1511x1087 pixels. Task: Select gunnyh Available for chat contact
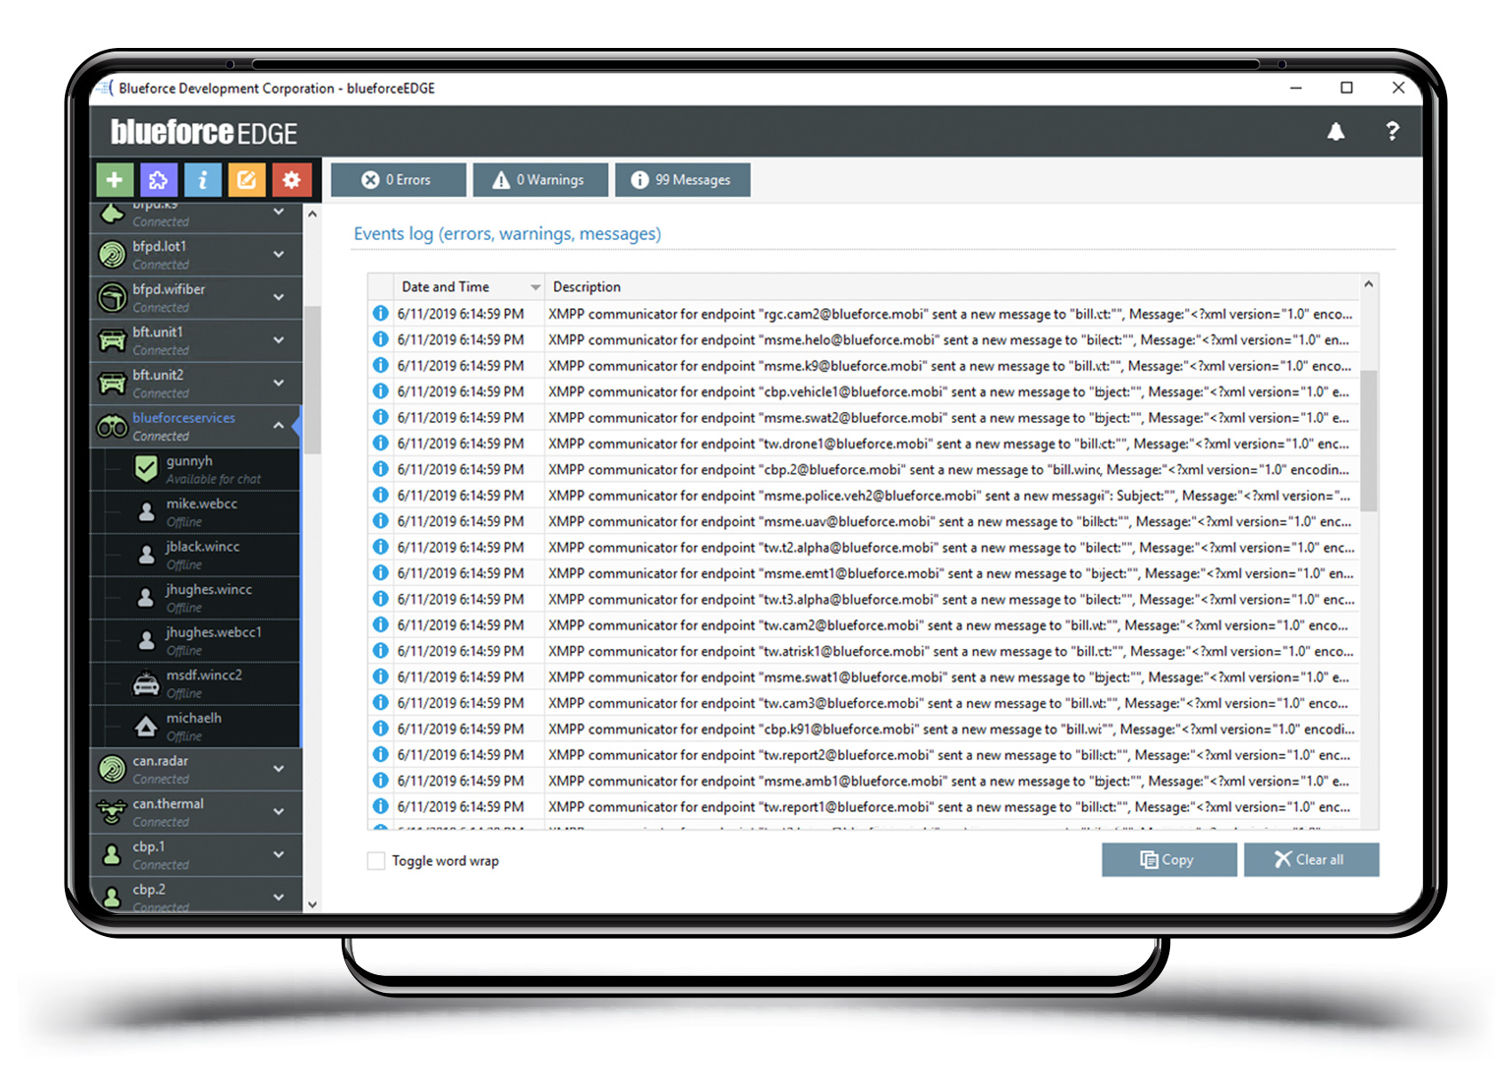point(195,469)
